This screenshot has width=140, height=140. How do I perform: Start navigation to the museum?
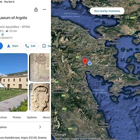13,46
